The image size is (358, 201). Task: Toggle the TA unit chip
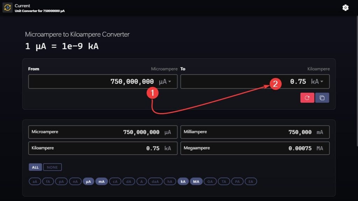tap(224, 181)
